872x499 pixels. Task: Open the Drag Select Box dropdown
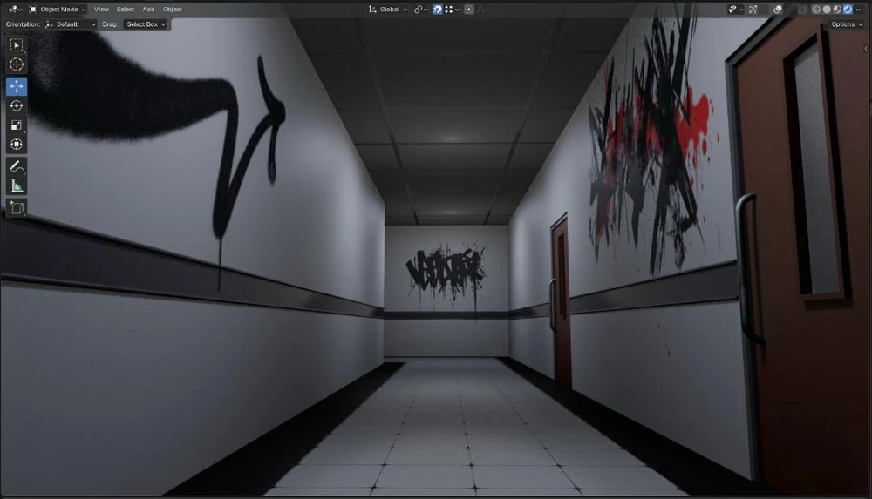146,24
